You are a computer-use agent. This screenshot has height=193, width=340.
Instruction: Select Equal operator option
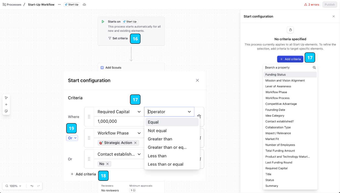point(172,122)
